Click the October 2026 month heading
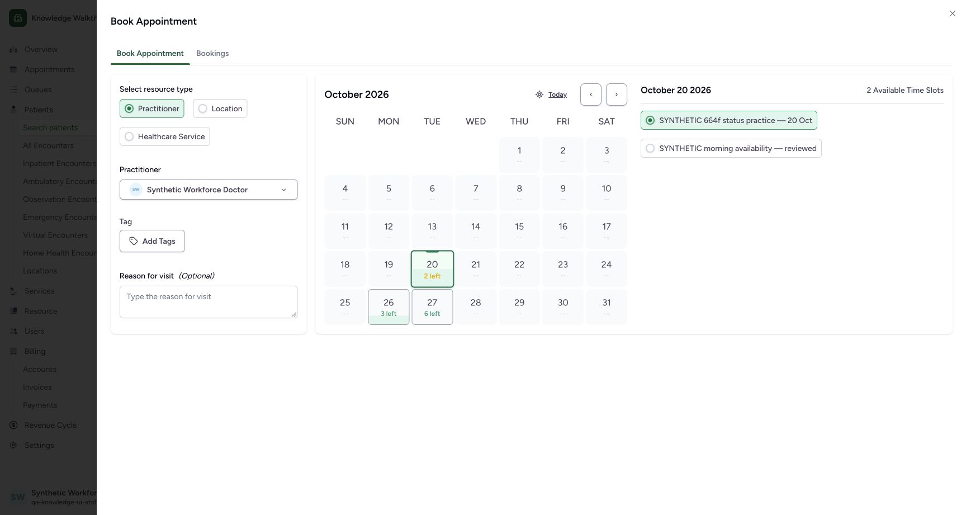 pyautogui.click(x=357, y=95)
